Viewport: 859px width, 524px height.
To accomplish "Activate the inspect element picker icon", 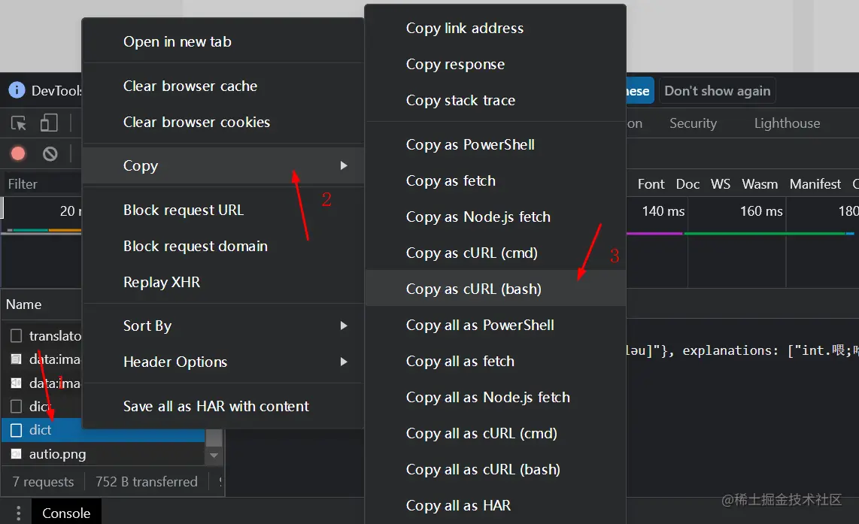I will 19,123.
